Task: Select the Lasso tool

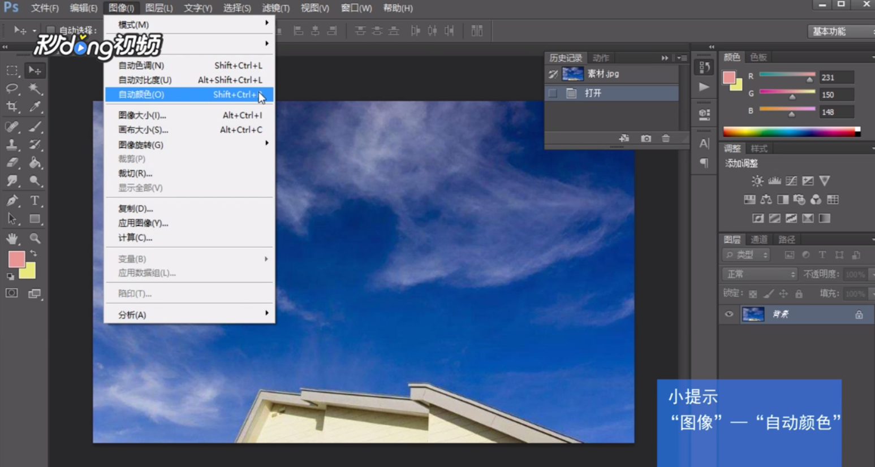Action: click(12, 89)
